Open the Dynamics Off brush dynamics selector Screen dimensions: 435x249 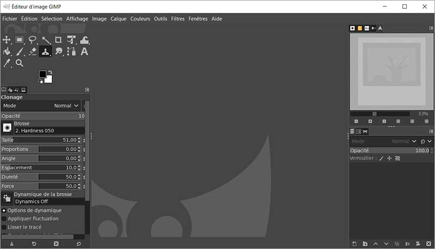pos(7,198)
